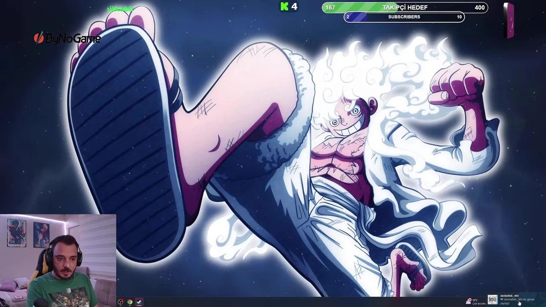The image size is (546, 307).
Task: Open the weather widget showing 12°C
Action: pyautogui.click(x=476, y=301)
